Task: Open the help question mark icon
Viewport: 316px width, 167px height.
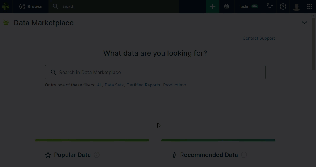Action: [283, 7]
